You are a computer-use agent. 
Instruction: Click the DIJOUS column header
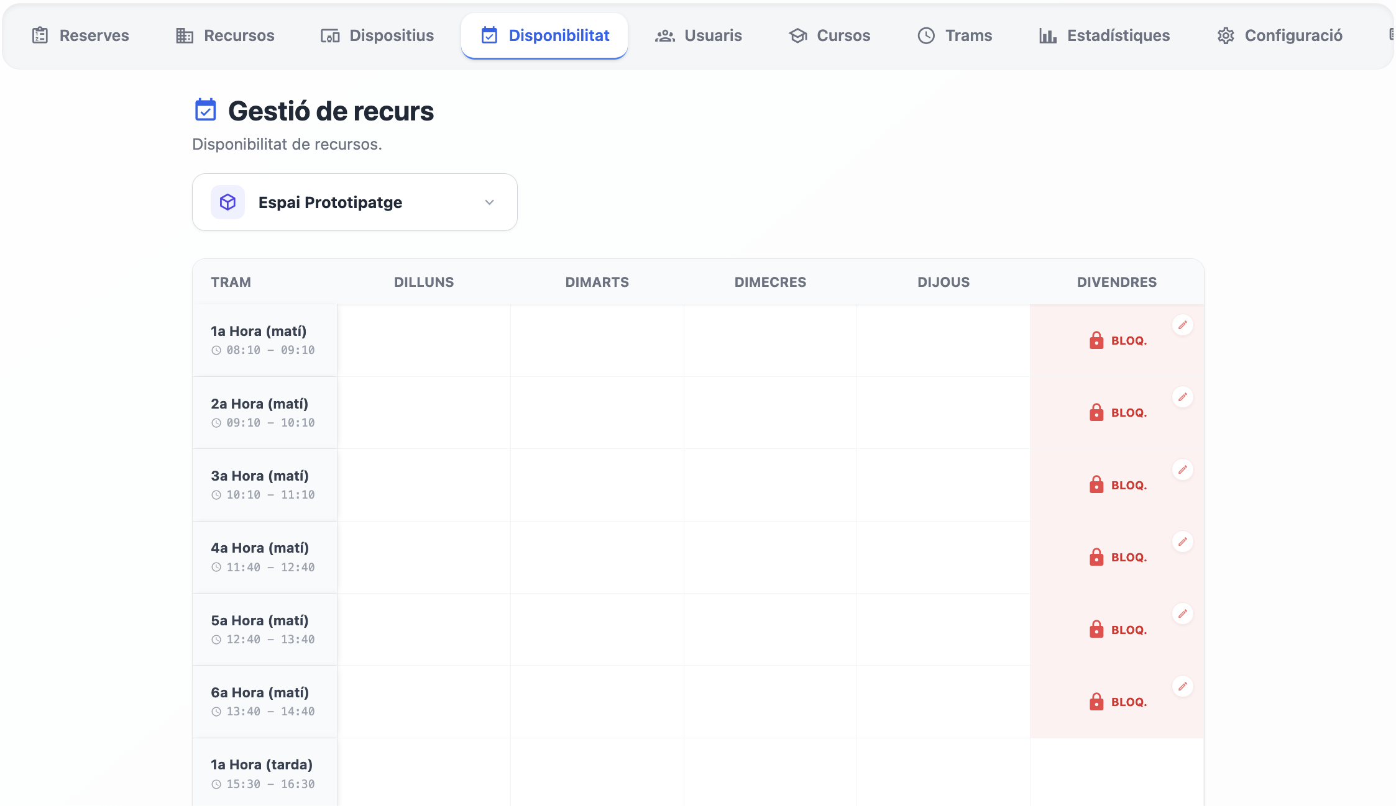pyautogui.click(x=944, y=282)
